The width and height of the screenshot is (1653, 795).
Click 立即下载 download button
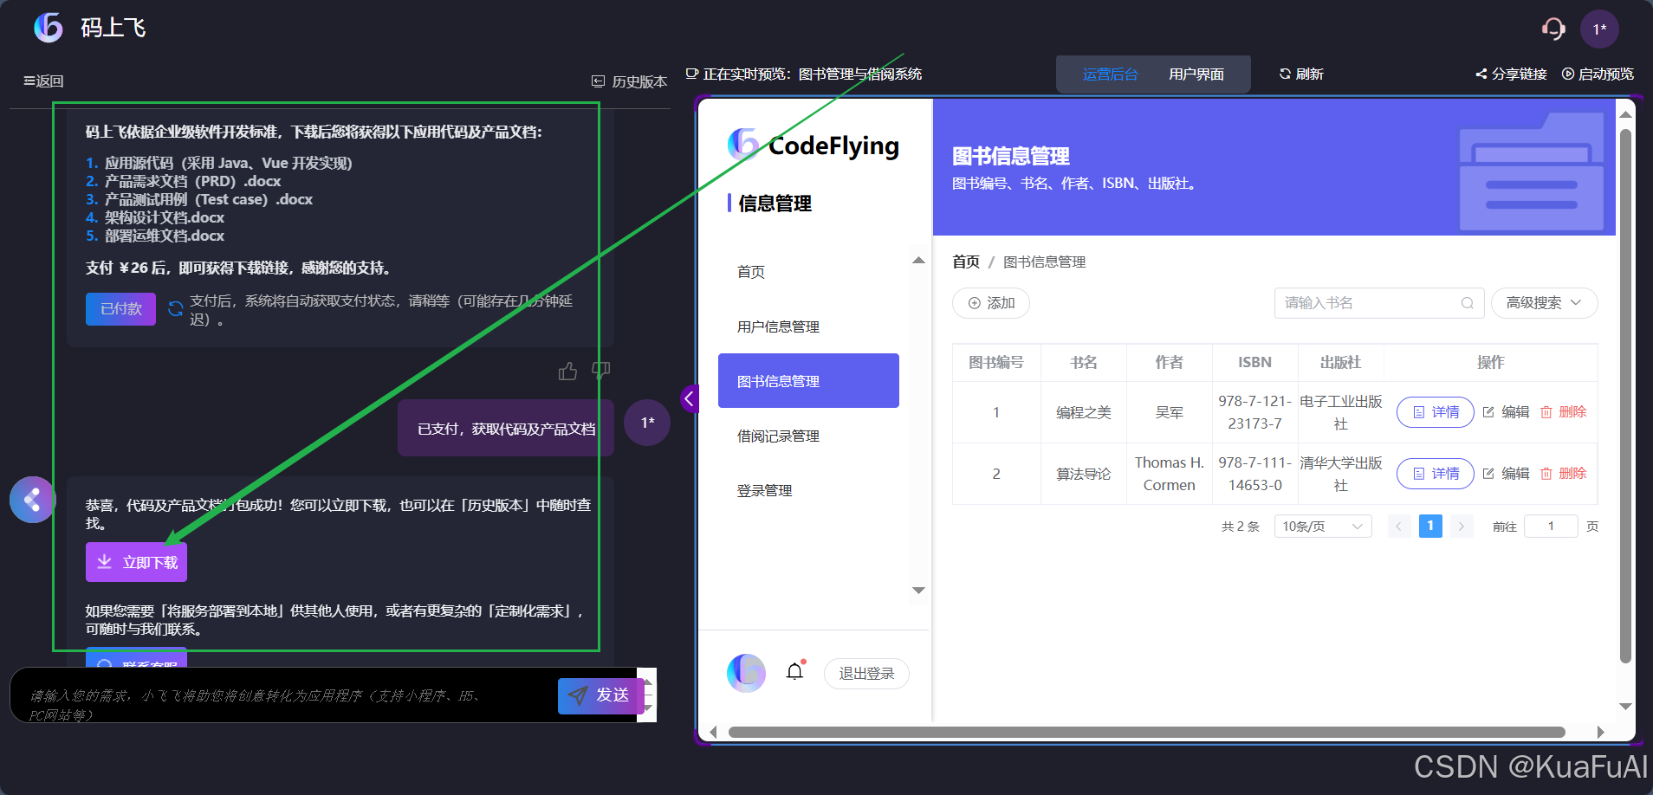coord(136,562)
